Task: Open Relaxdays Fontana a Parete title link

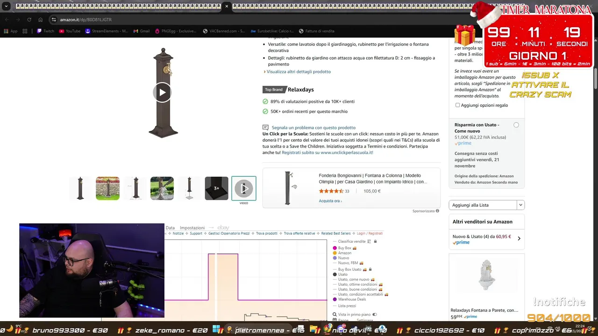Action: [484, 310]
